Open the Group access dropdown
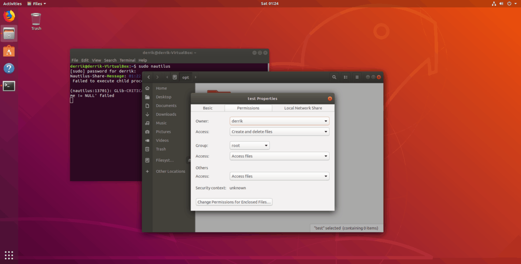521x264 pixels. 279,156
